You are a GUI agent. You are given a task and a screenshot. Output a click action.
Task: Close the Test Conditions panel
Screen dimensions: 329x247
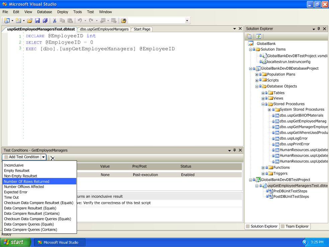240,150
